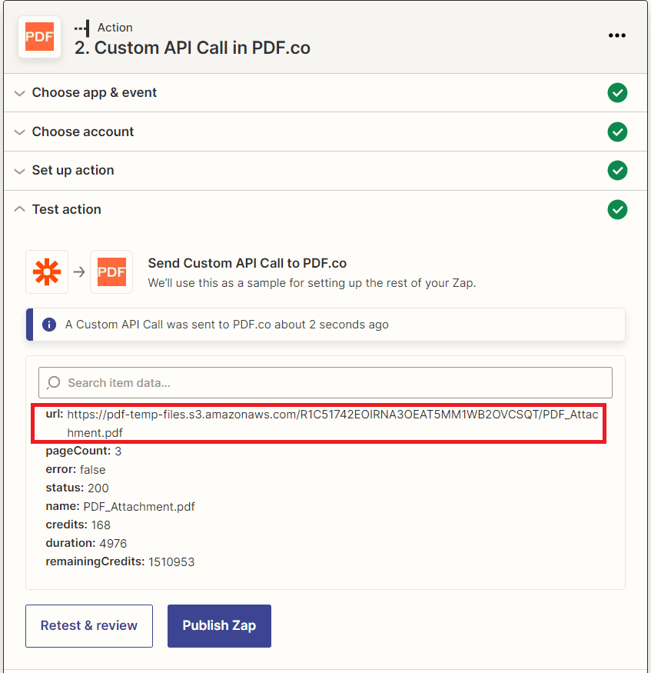Open the three-dot step options menu
The image size is (651, 673).
[x=616, y=35]
